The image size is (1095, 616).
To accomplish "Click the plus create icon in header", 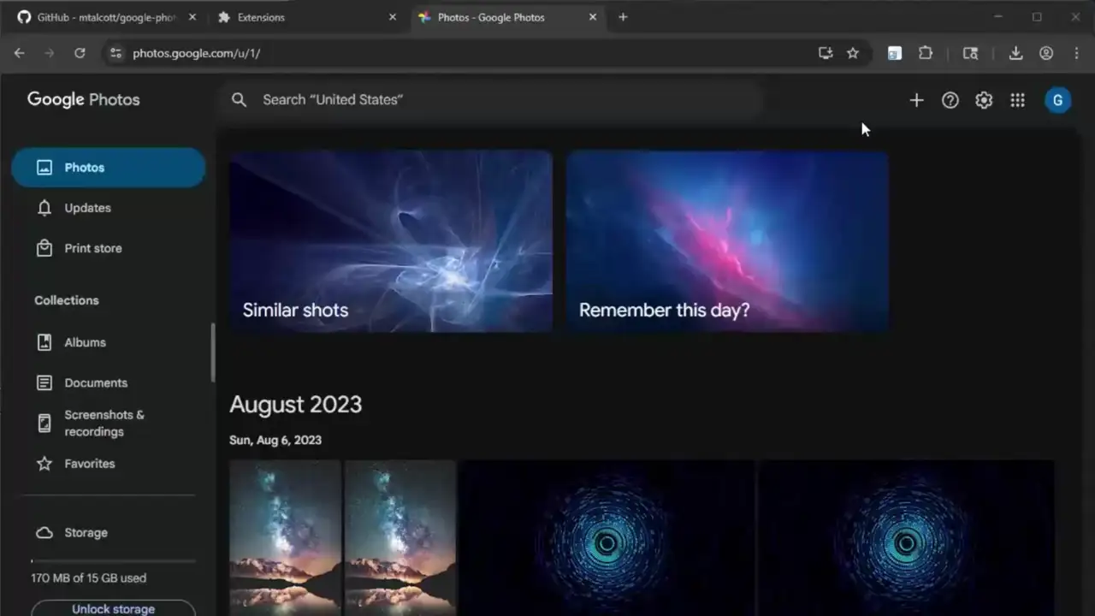I will (916, 100).
